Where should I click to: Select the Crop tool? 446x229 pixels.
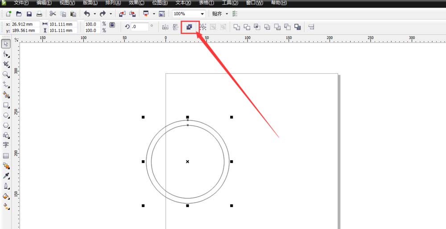(x=6, y=64)
